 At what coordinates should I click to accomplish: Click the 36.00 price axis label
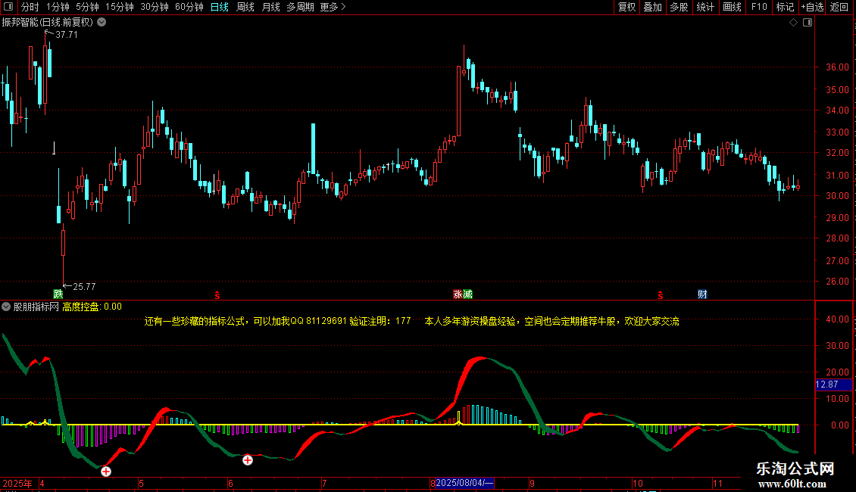(x=837, y=67)
